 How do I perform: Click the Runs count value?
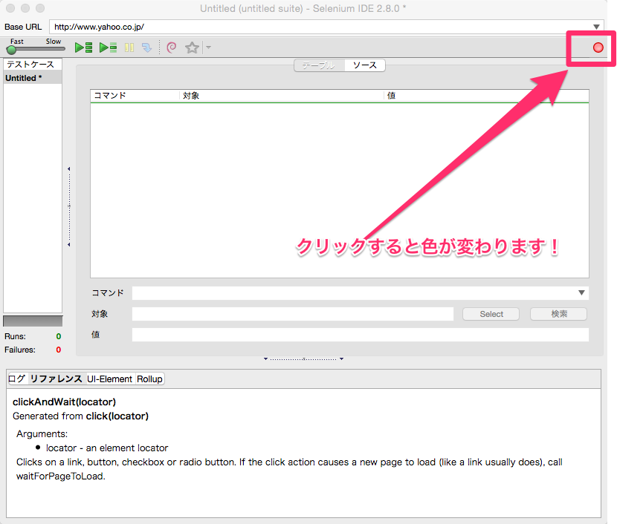tap(59, 336)
